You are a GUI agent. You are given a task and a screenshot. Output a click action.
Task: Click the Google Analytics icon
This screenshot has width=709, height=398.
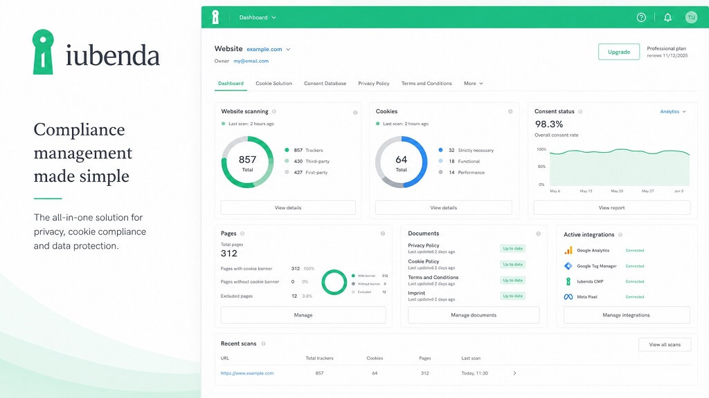[568, 250]
